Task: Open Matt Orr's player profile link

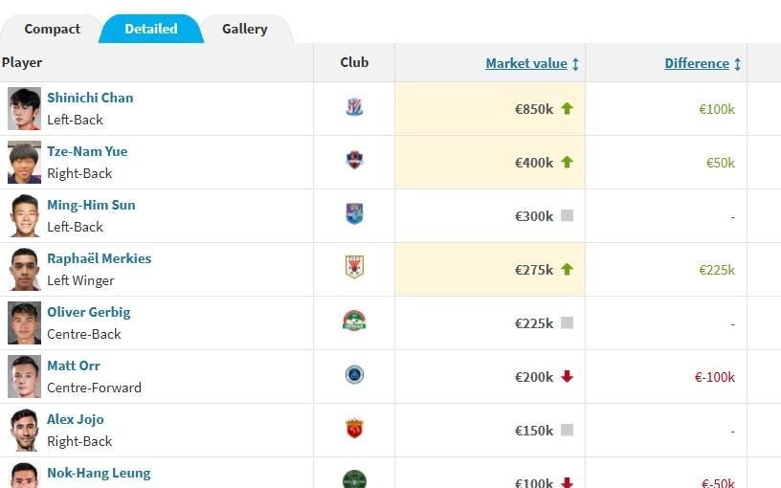Action: [x=74, y=366]
